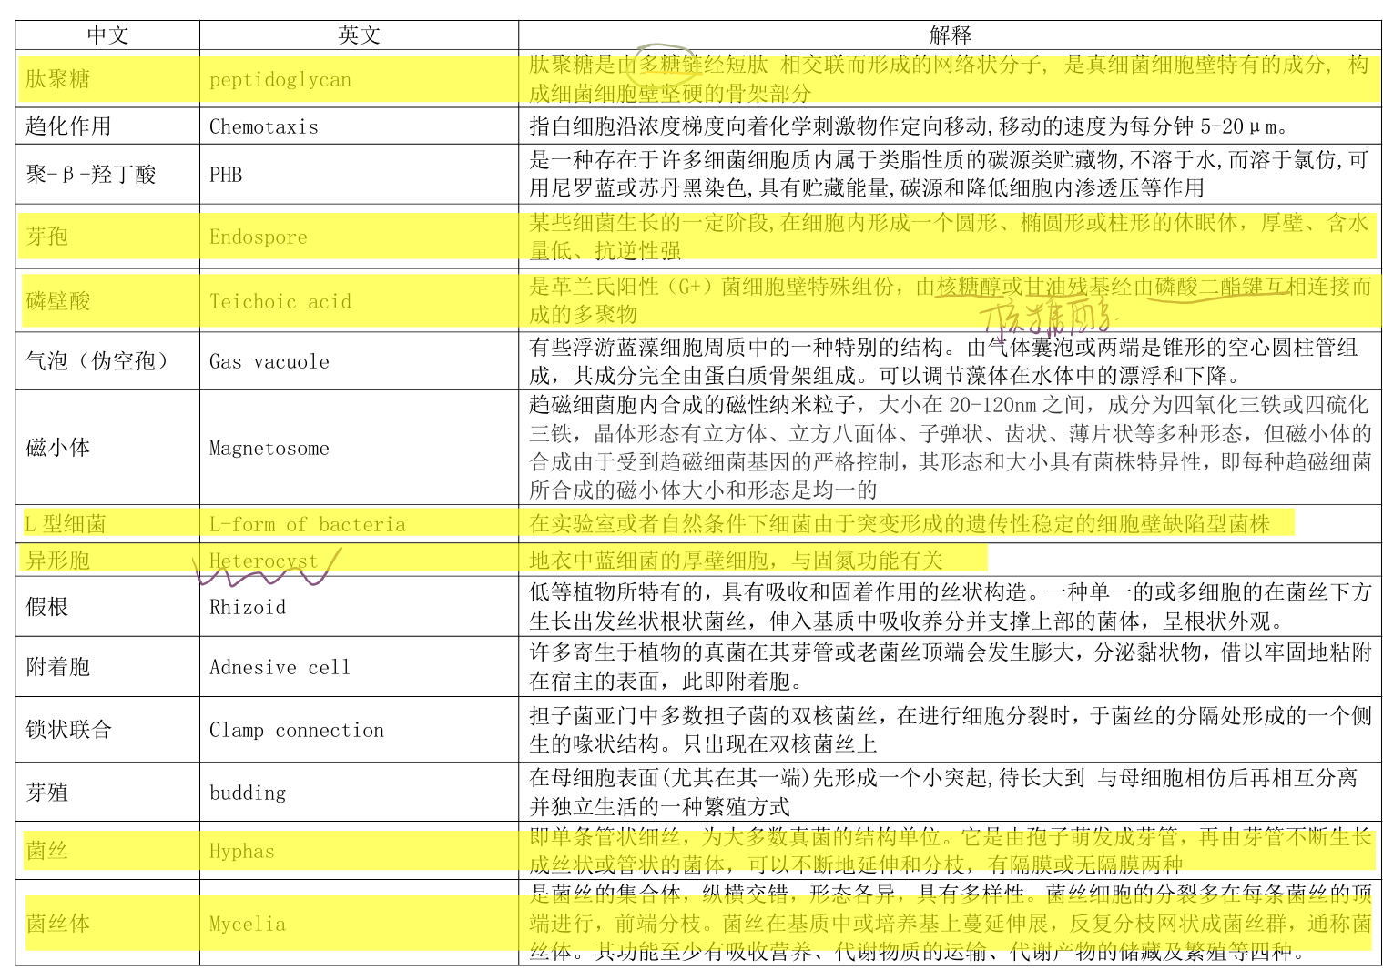Click the 解释 column header

[950, 35]
